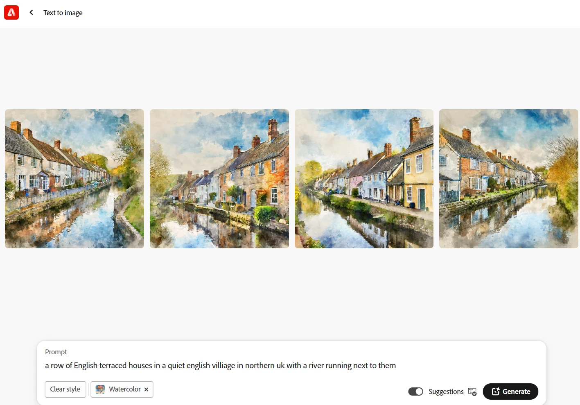
Task: Open the first generated image with the grey fence
Action: (74, 179)
